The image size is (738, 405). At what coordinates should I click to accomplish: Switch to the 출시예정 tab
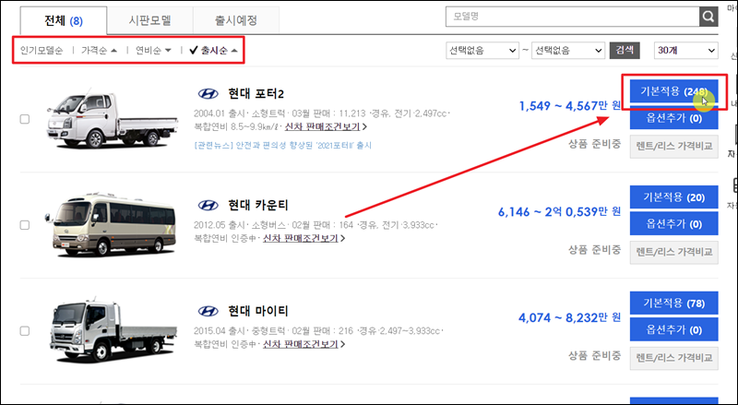236,20
